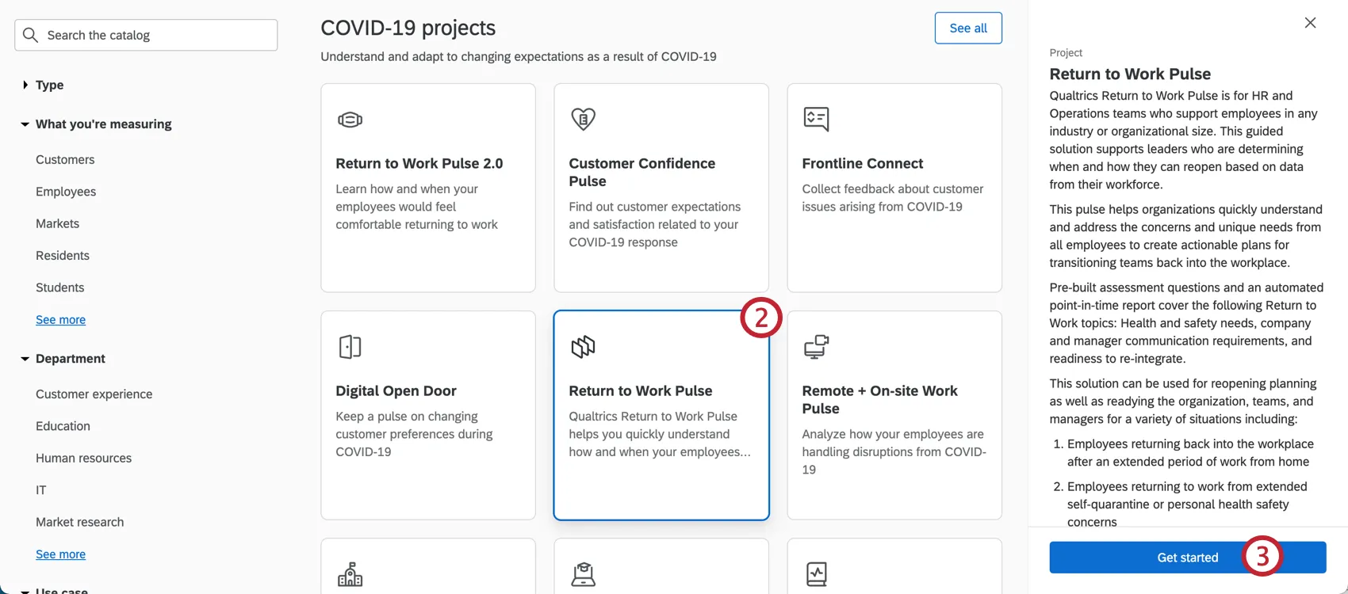Click the face mask icon on Return to Work Pulse 2.0
The width and height of the screenshot is (1348, 594).
pyautogui.click(x=350, y=120)
